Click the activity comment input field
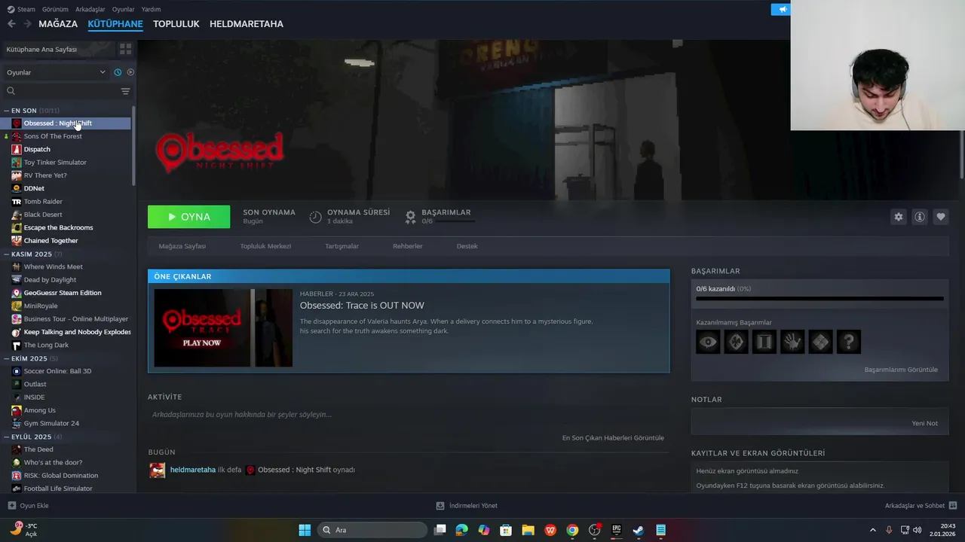Viewport: 965px width, 542px height. [409, 415]
